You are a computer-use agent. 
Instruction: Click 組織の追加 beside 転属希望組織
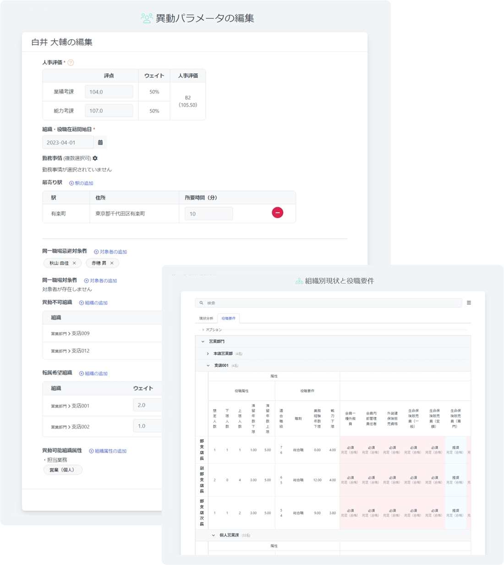(93, 374)
